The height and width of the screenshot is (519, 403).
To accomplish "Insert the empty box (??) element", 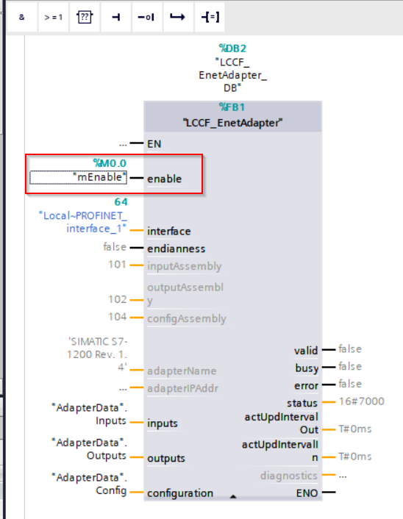I will [x=85, y=17].
